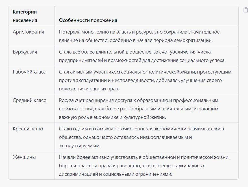Click the "Рабочий класс" row label

(x=29, y=72)
